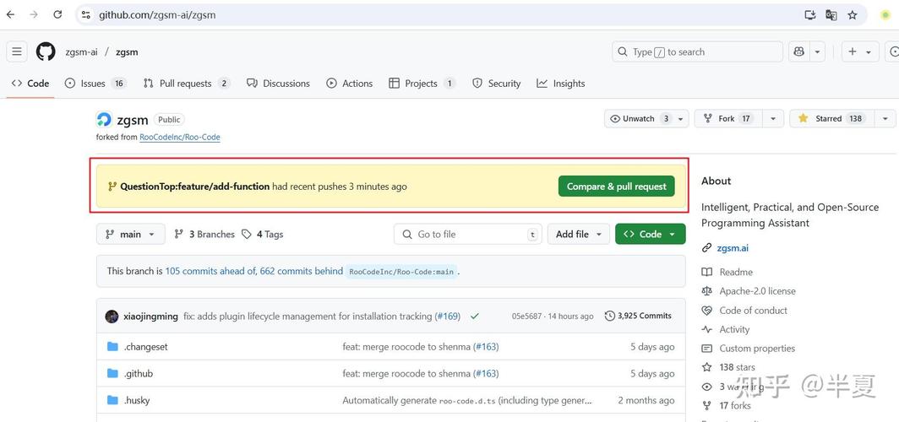Screen dimensions: 899x422
Task: Bookmark this page with the star icon
Action: [853, 15]
